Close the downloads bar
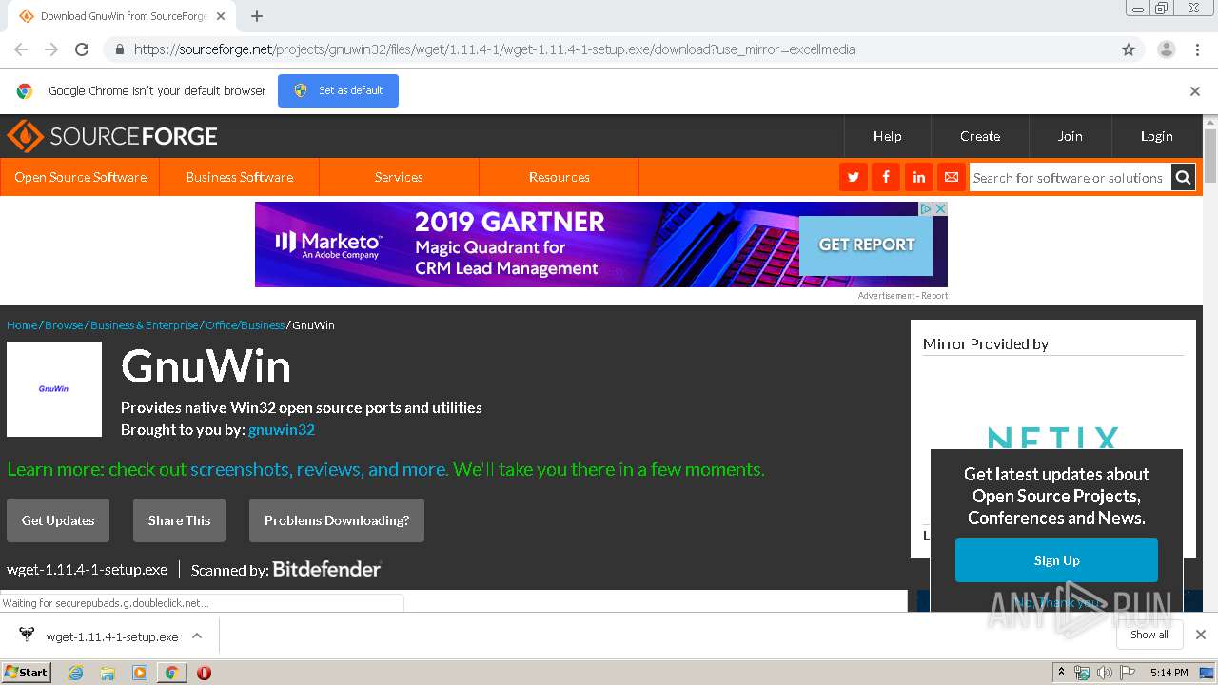Screen dimensions: 1218x685 (x=1201, y=635)
